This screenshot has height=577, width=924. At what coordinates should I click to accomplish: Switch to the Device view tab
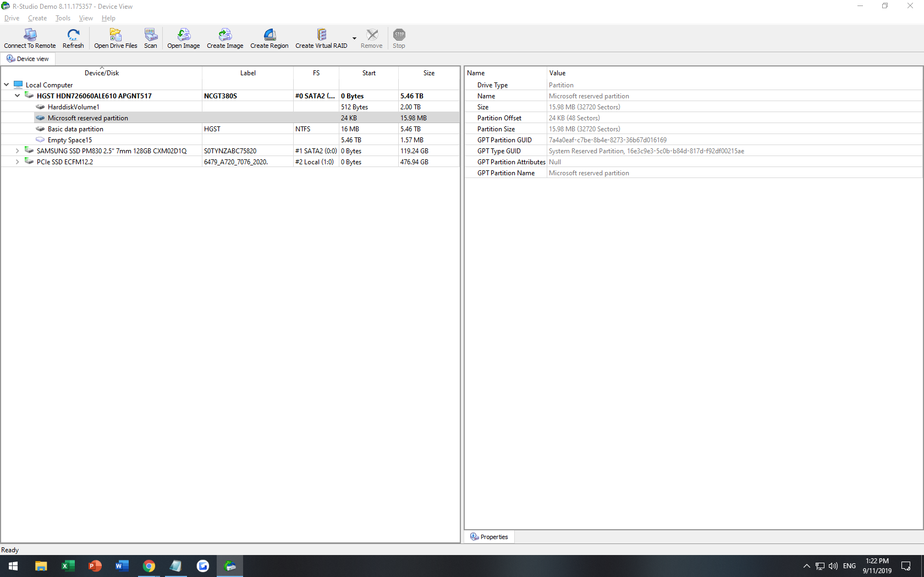tap(28, 59)
